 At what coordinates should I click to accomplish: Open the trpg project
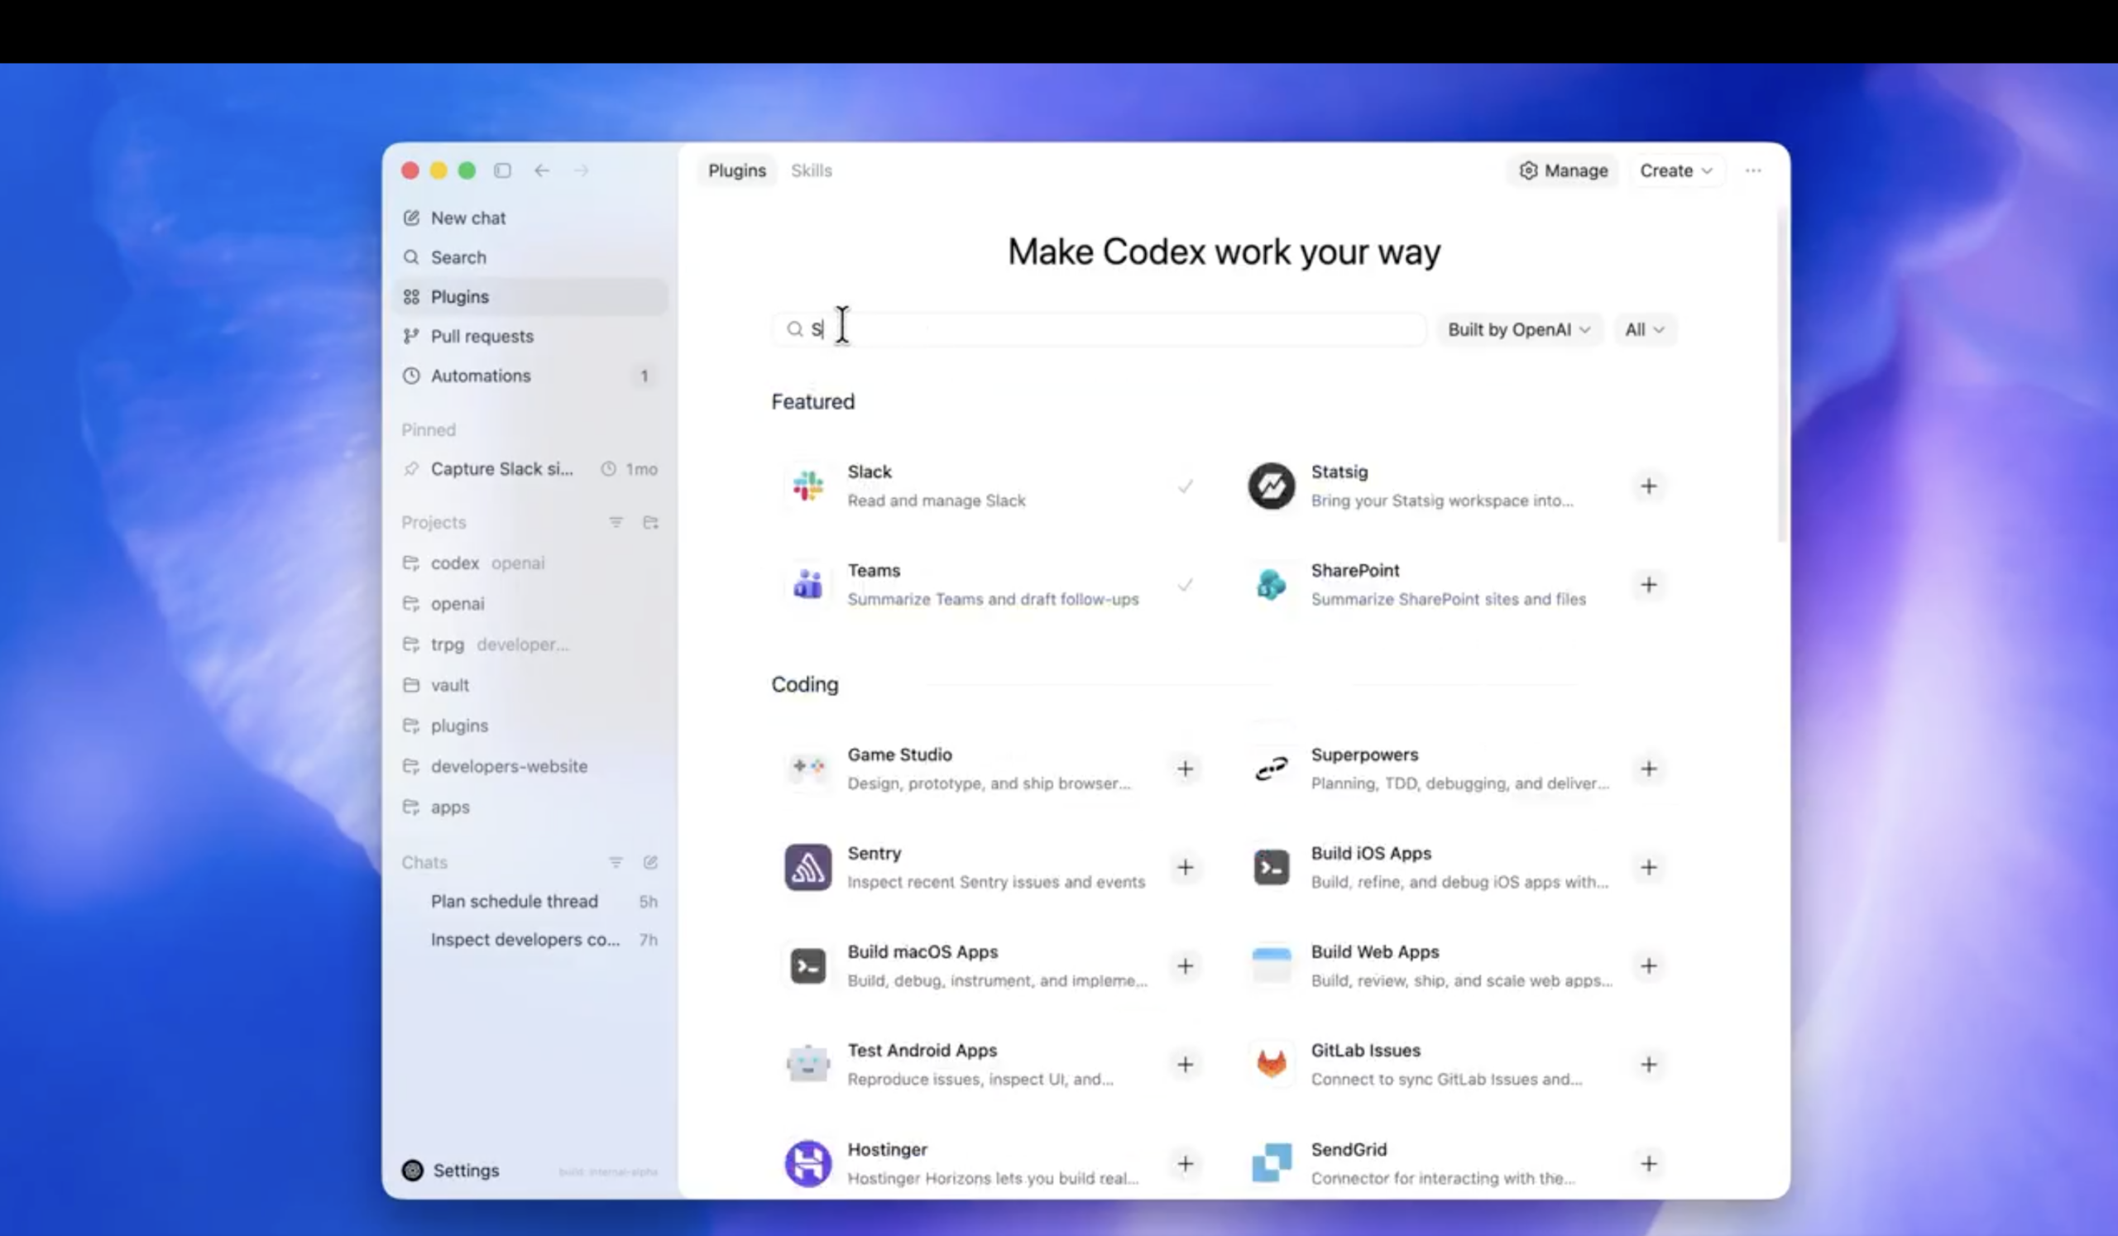[x=529, y=644]
